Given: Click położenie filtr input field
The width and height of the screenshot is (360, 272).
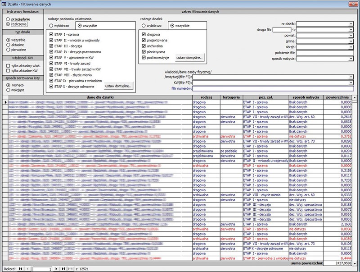Looking at the screenshot, I should coord(325,53).
